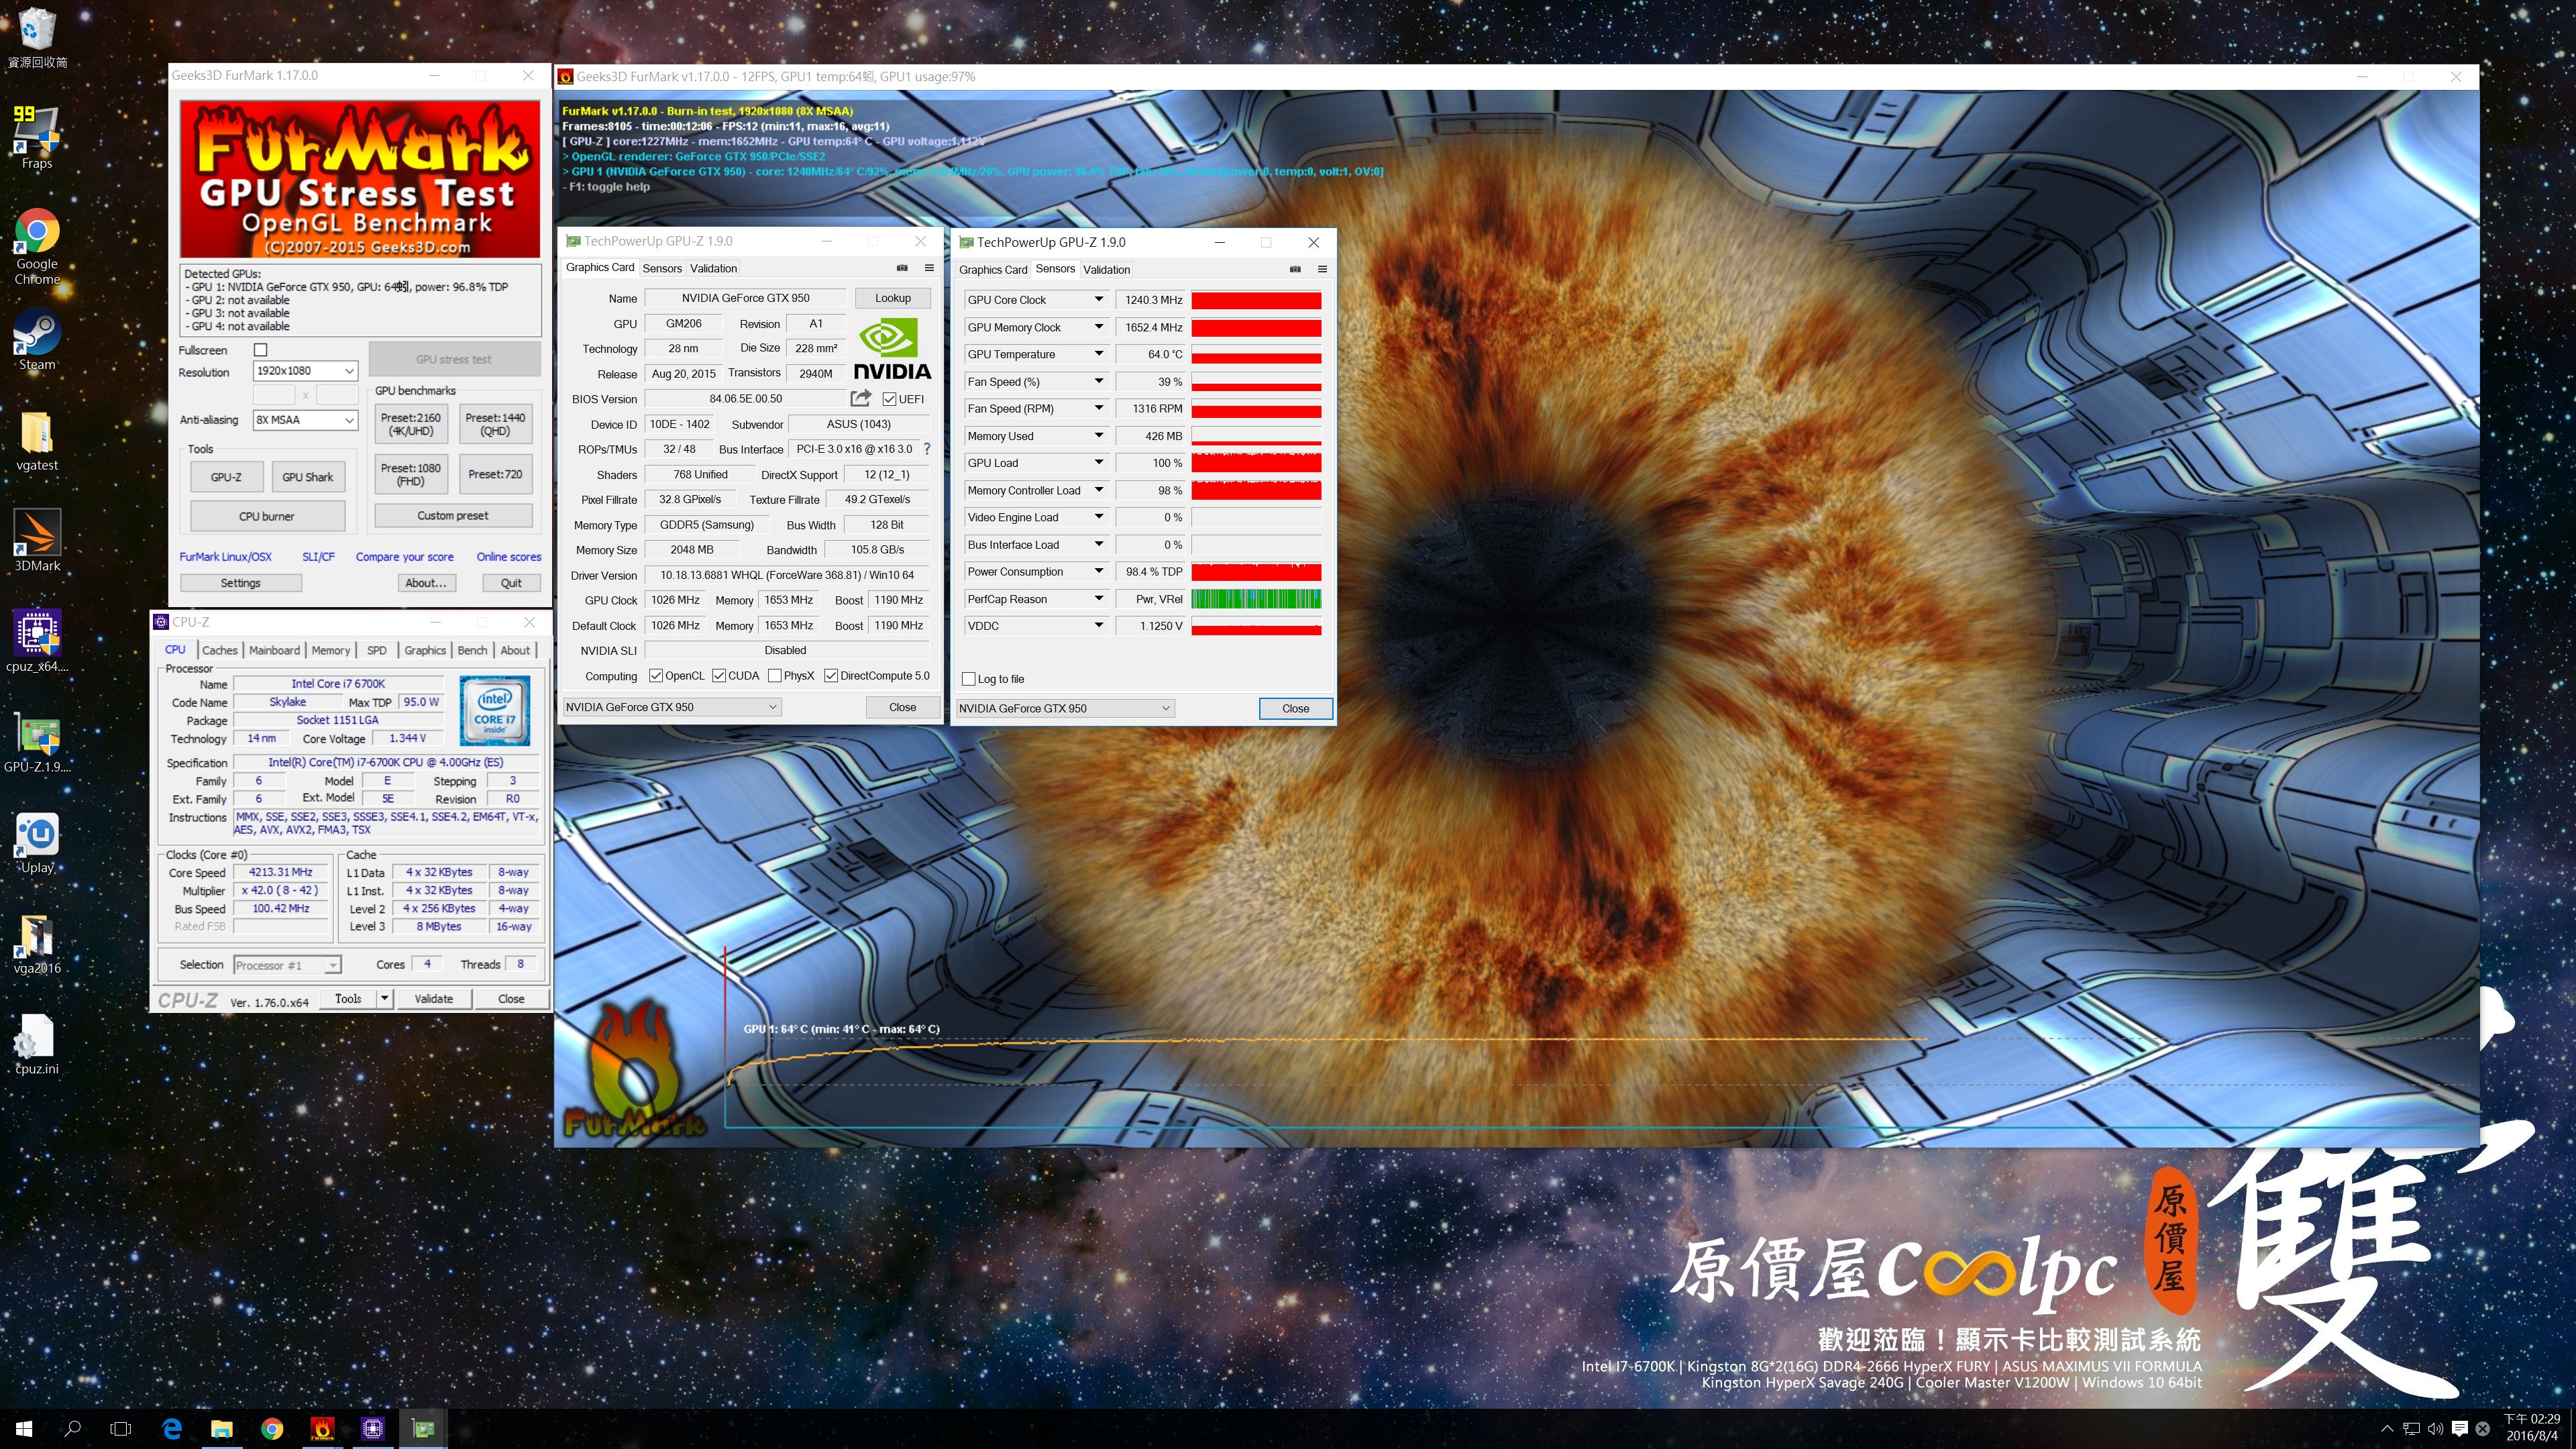Screen dimensions: 2576x1449
Task: Expand the GPU Core Clock sensor dropdown
Action: (1098, 299)
